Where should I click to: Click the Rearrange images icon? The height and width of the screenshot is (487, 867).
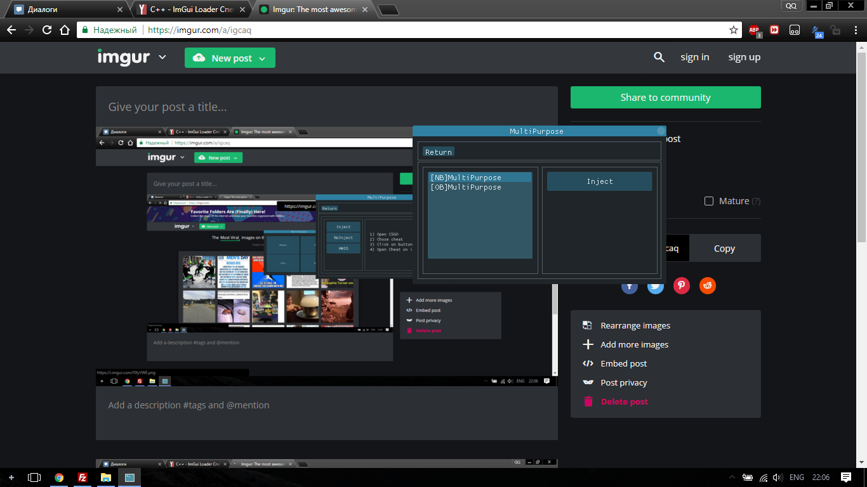click(x=587, y=325)
